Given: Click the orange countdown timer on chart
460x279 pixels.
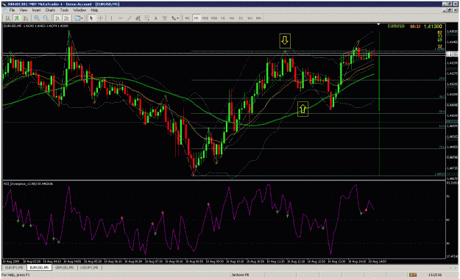Looking at the screenshot, I should coord(415,26).
